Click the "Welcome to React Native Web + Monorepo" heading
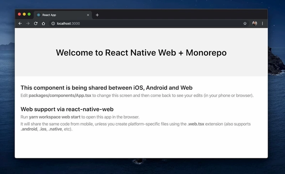 (141, 53)
